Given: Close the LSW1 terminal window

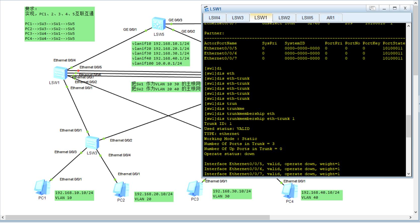Looking at the screenshot, I should point(405,8).
